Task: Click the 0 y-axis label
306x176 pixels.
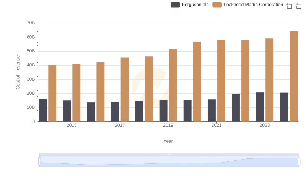Action: tap(34, 121)
